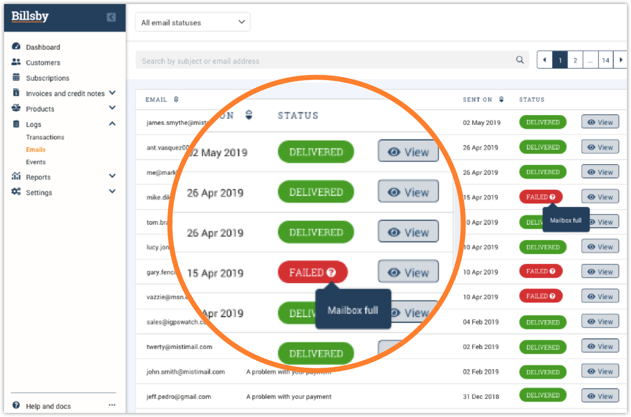
Task: Click the Subscriptions calendar icon
Action: (16, 78)
